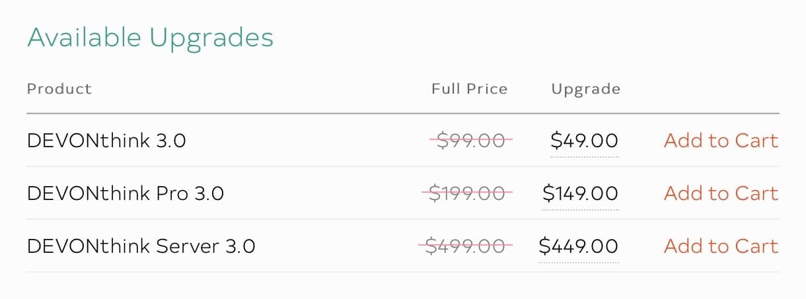The height and width of the screenshot is (299, 806).
Task: Click the Full Price column header
Action: click(470, 88)
